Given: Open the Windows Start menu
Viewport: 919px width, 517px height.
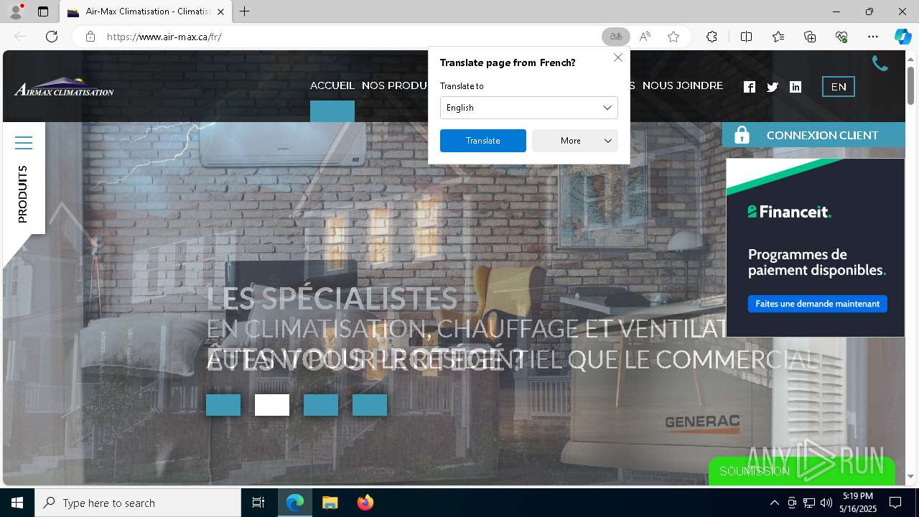Looking at the screenshot, I should pyautogui.click(x=17, y=503).
